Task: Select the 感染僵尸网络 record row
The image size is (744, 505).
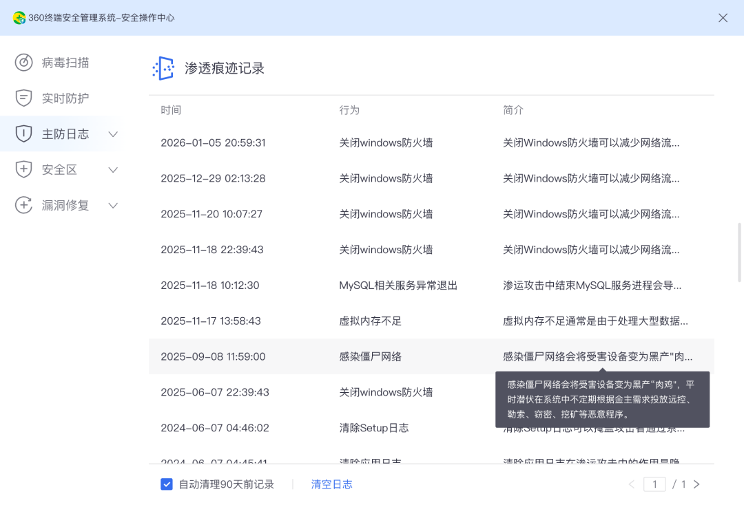Action: coord(371,356)
